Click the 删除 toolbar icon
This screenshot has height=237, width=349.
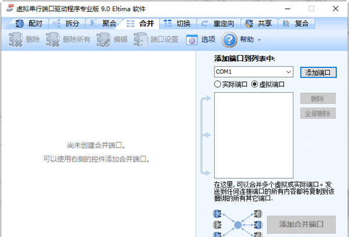coord(16,39)
